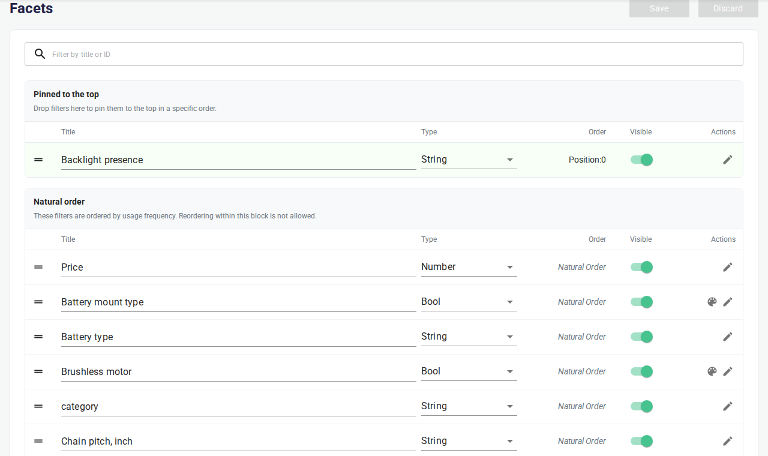Click the Price title field
This screenshot has height=456, width=768.
point(239,267)
